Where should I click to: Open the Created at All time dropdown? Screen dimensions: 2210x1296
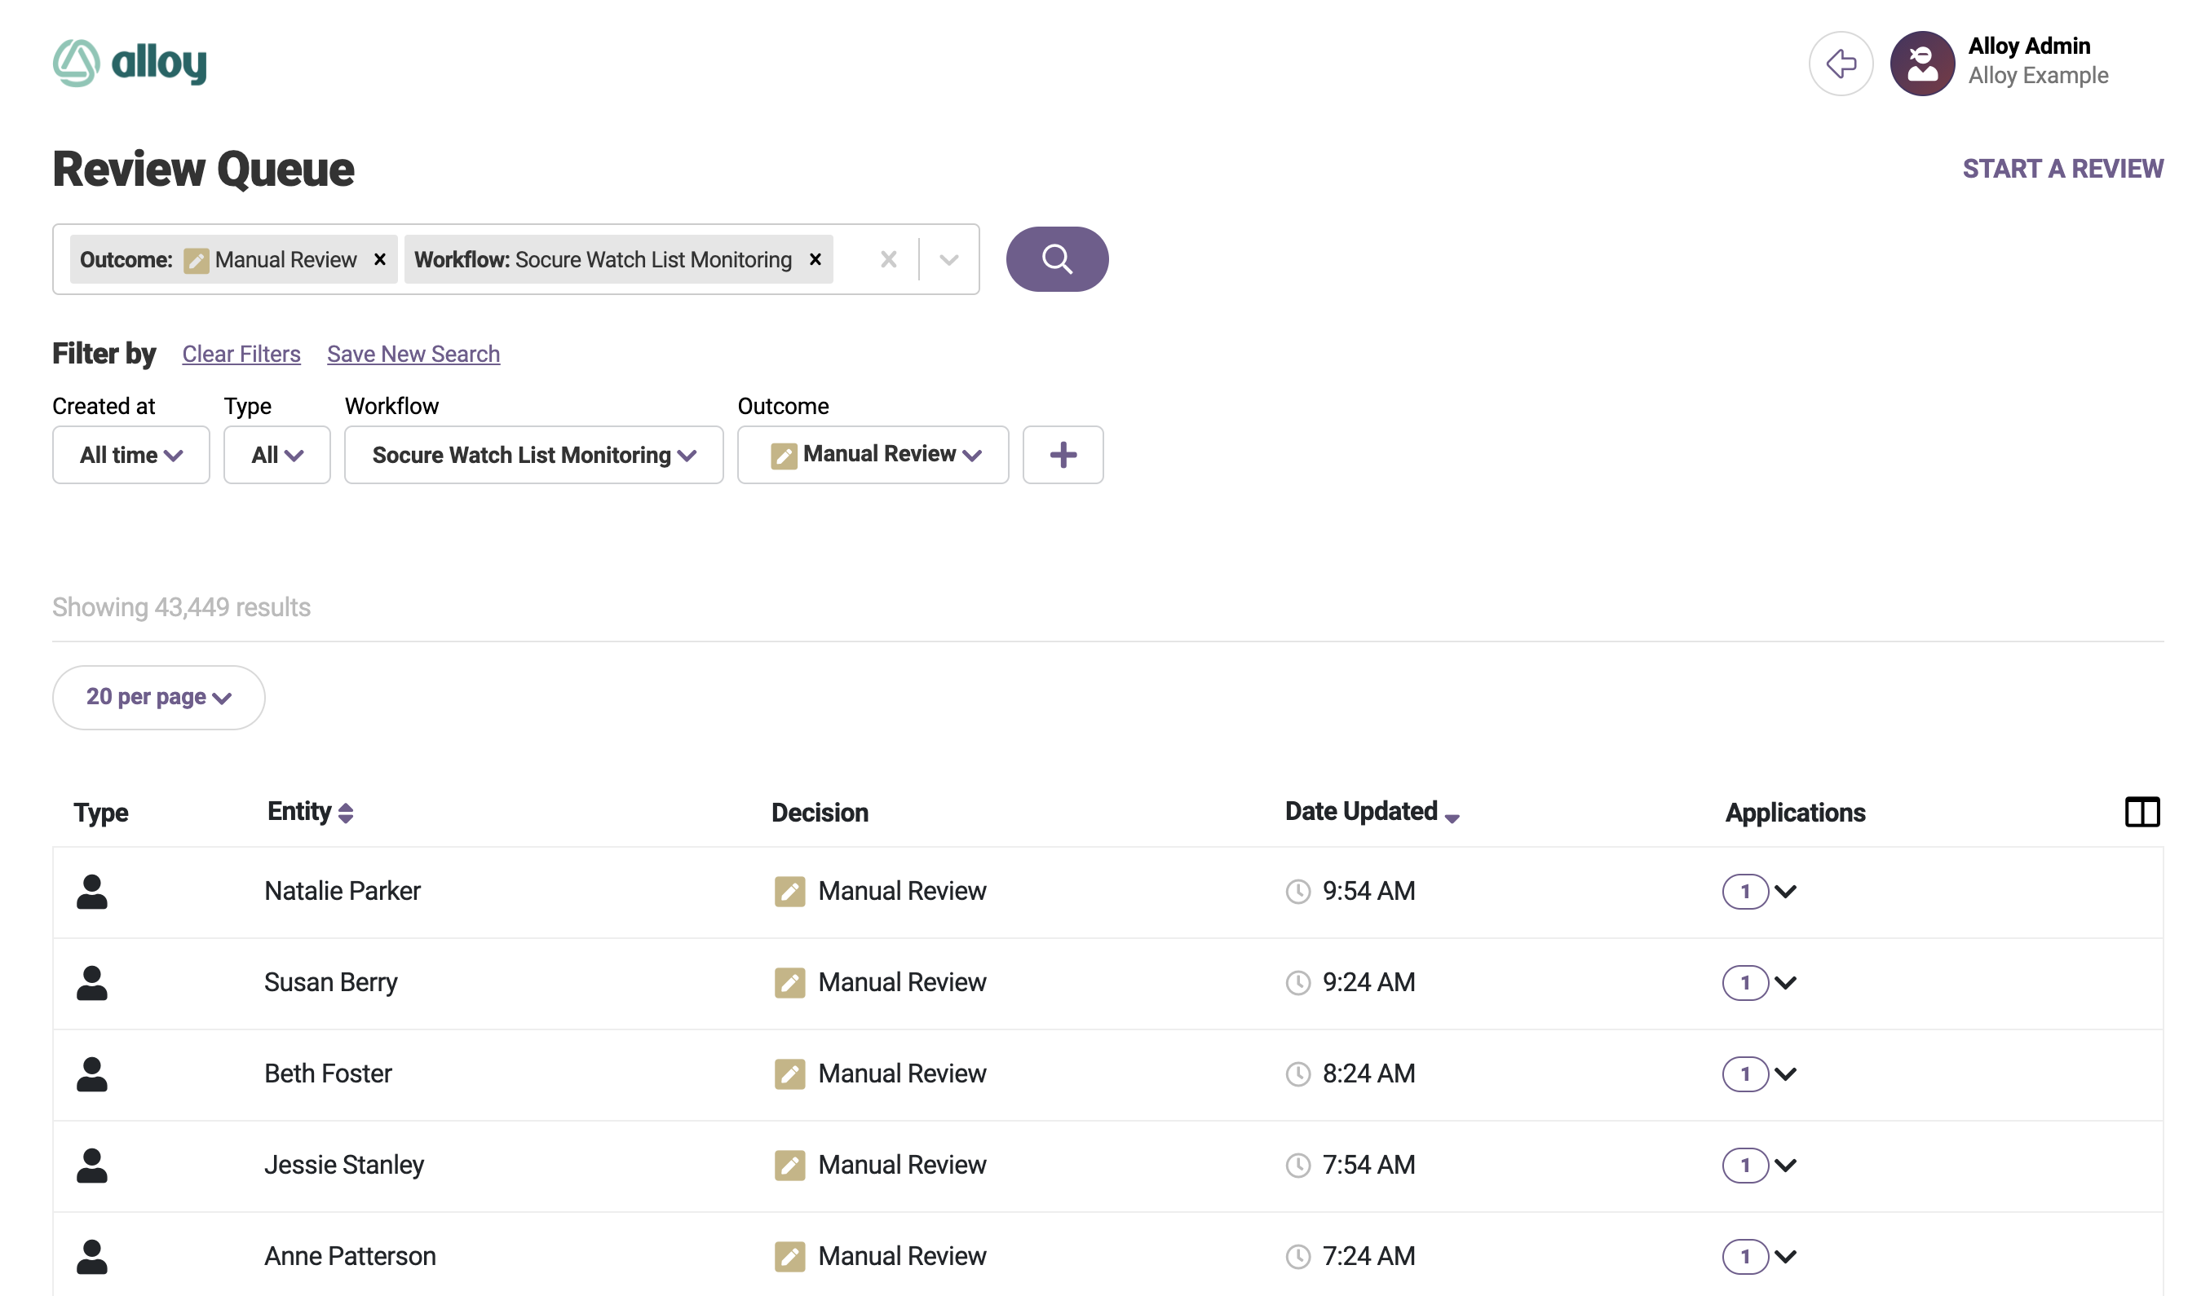pos(130,455)
